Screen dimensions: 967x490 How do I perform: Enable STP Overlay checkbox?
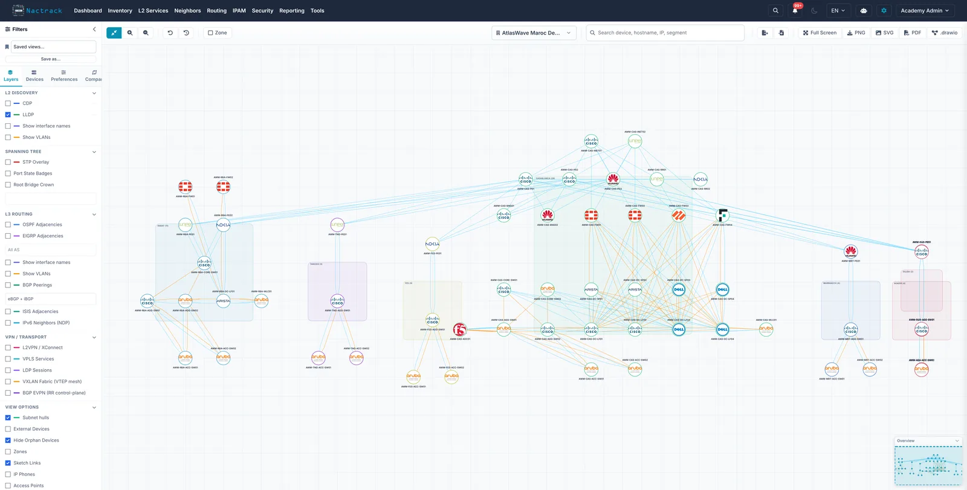tap(8, 162)
